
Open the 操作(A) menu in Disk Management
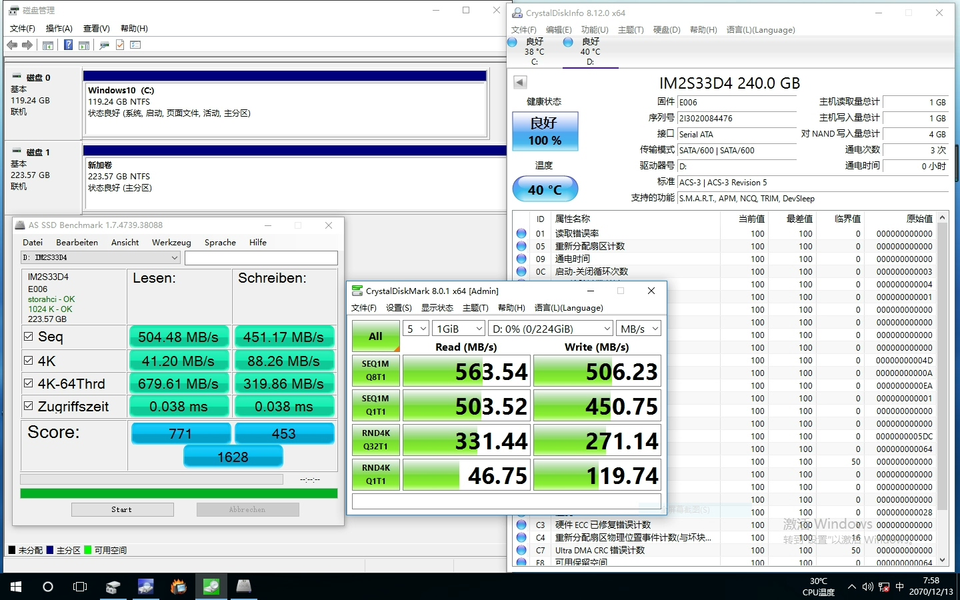[59, 29]
